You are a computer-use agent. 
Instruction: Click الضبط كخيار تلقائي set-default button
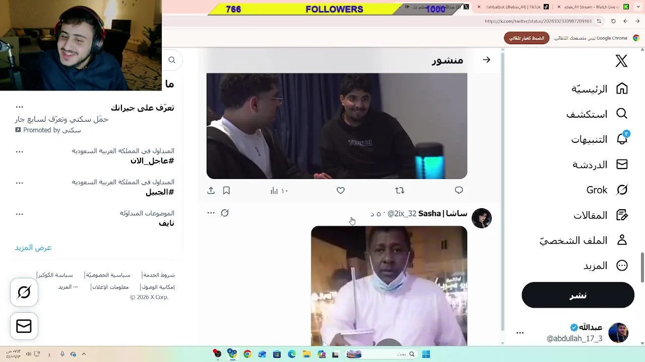527,38
